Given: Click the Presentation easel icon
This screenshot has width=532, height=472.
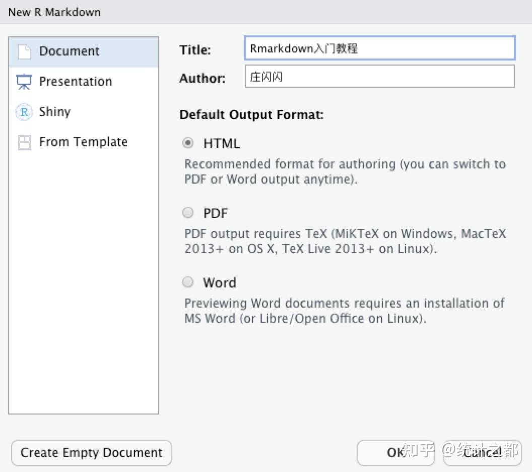Looking at the screenshot, I should 24,82.
